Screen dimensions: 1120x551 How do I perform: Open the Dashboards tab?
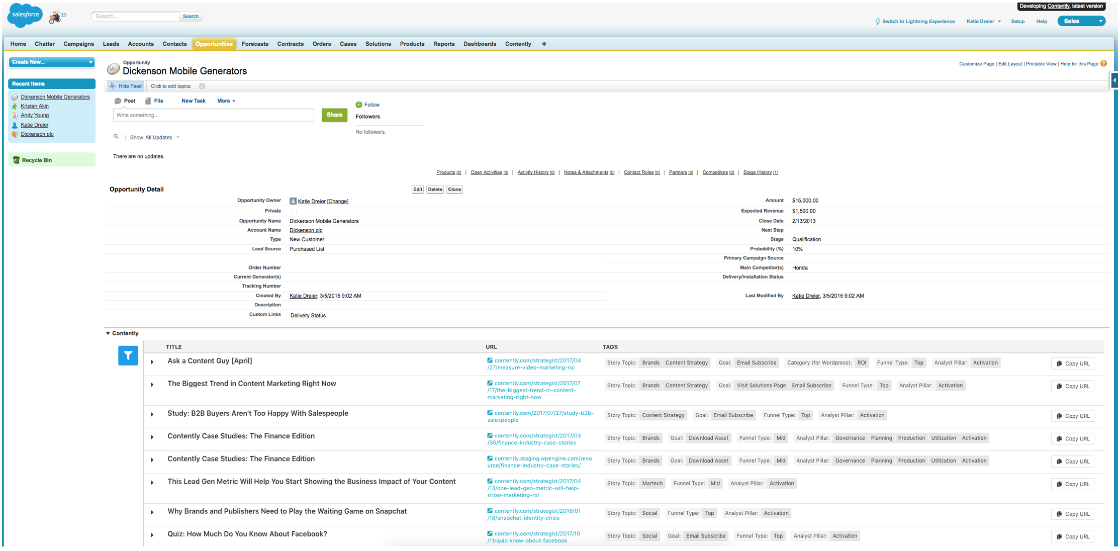pos(479,44)
